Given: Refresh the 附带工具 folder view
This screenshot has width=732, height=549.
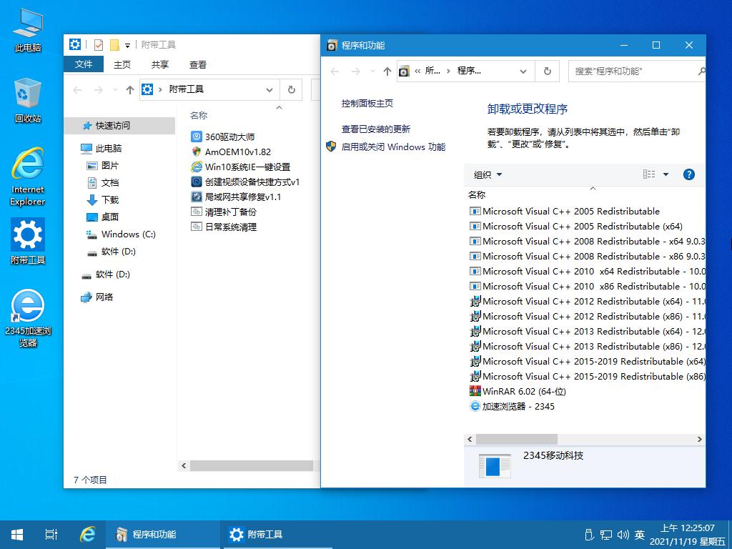Looking at the screenshot, I should [x=292, y=89].
